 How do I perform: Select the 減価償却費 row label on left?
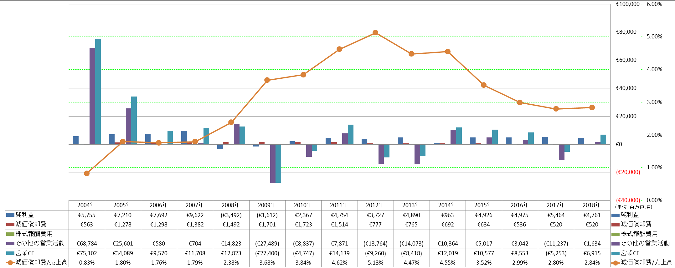(31, 224)
